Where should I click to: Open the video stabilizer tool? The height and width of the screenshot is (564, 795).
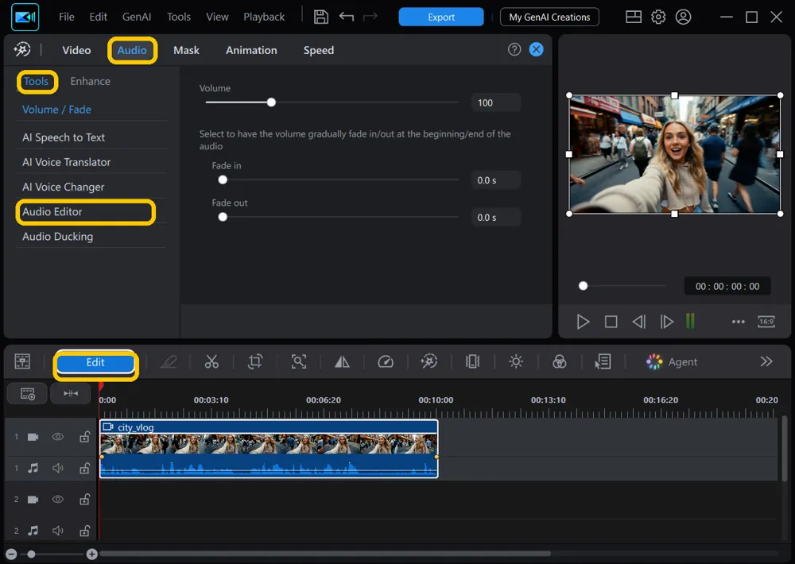(x=472, y=361)
